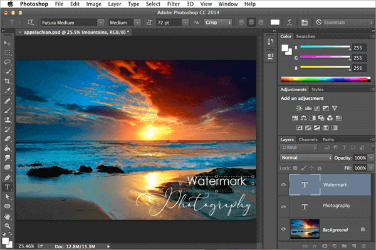
Task: Open the Normal blend mode dropdown
Action: click(306, 157)
